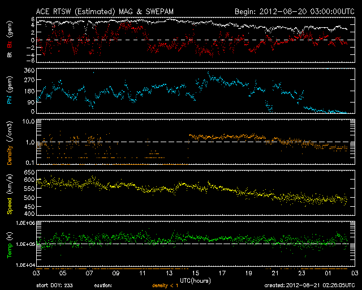Screen dimensions: 362x290
Task: Click the 11 hour tick label
Action: click(143, 274)
